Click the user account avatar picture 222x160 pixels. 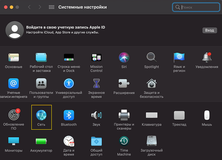[14, 30]
